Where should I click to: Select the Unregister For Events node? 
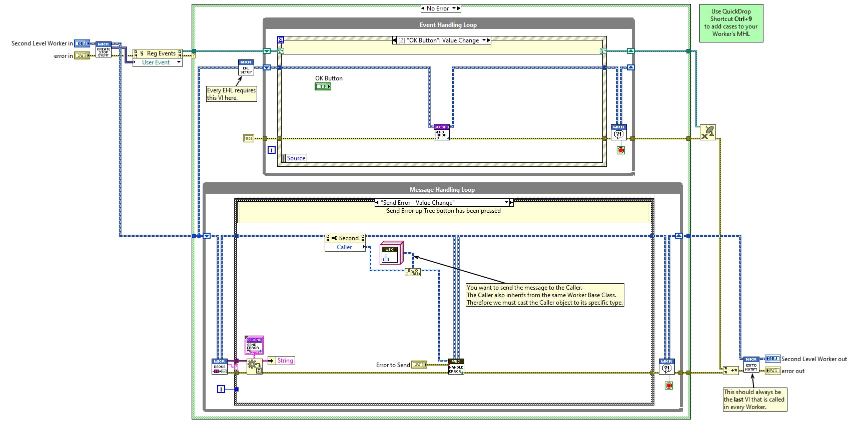pyautogui.click(x=708, y=132)
